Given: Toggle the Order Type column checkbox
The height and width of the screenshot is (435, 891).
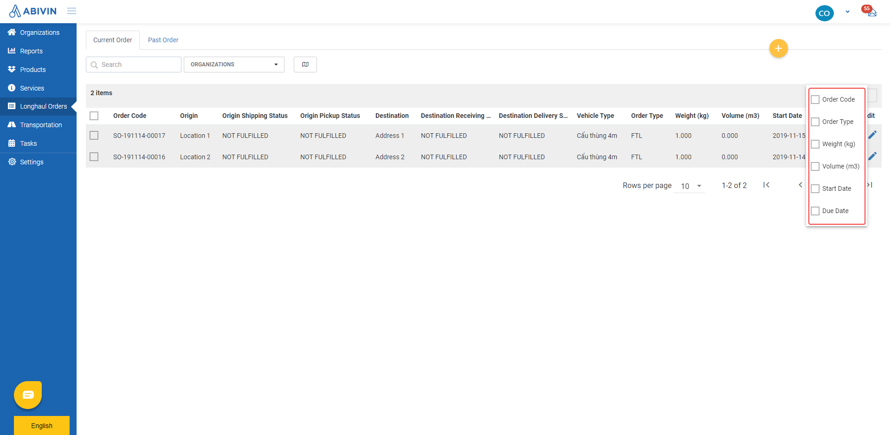Looking at the screenshot, I should tap(815, 122).
